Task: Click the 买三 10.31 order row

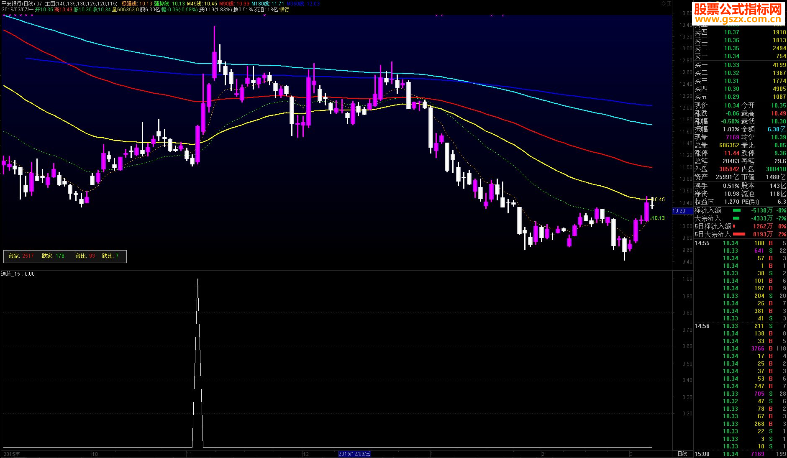Action: pos(740,81)
